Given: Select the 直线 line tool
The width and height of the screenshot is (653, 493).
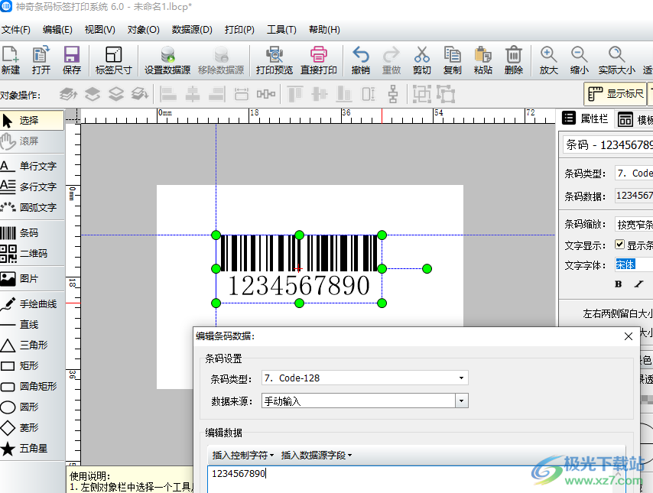Looking at the screenshot, I should [32, 324].
